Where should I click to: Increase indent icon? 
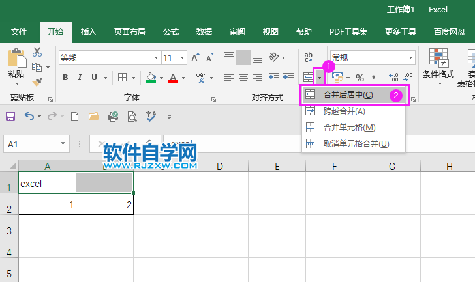click(x=288, y=78)
